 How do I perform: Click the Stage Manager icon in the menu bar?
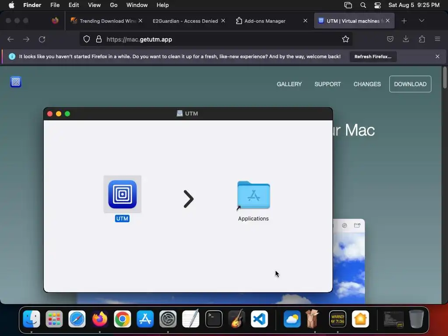tap(348, 5)
